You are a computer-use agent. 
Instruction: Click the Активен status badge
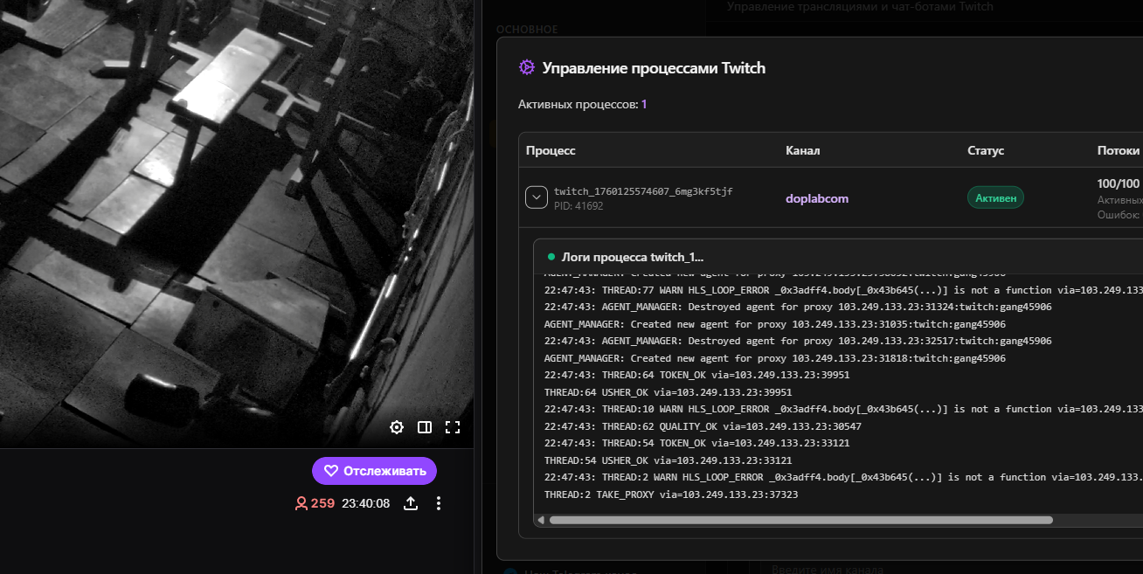point(994,197)
